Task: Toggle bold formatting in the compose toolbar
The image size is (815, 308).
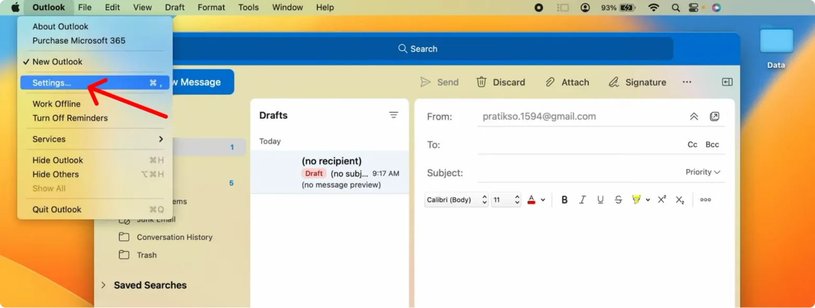Action: (x=564, y=200)
